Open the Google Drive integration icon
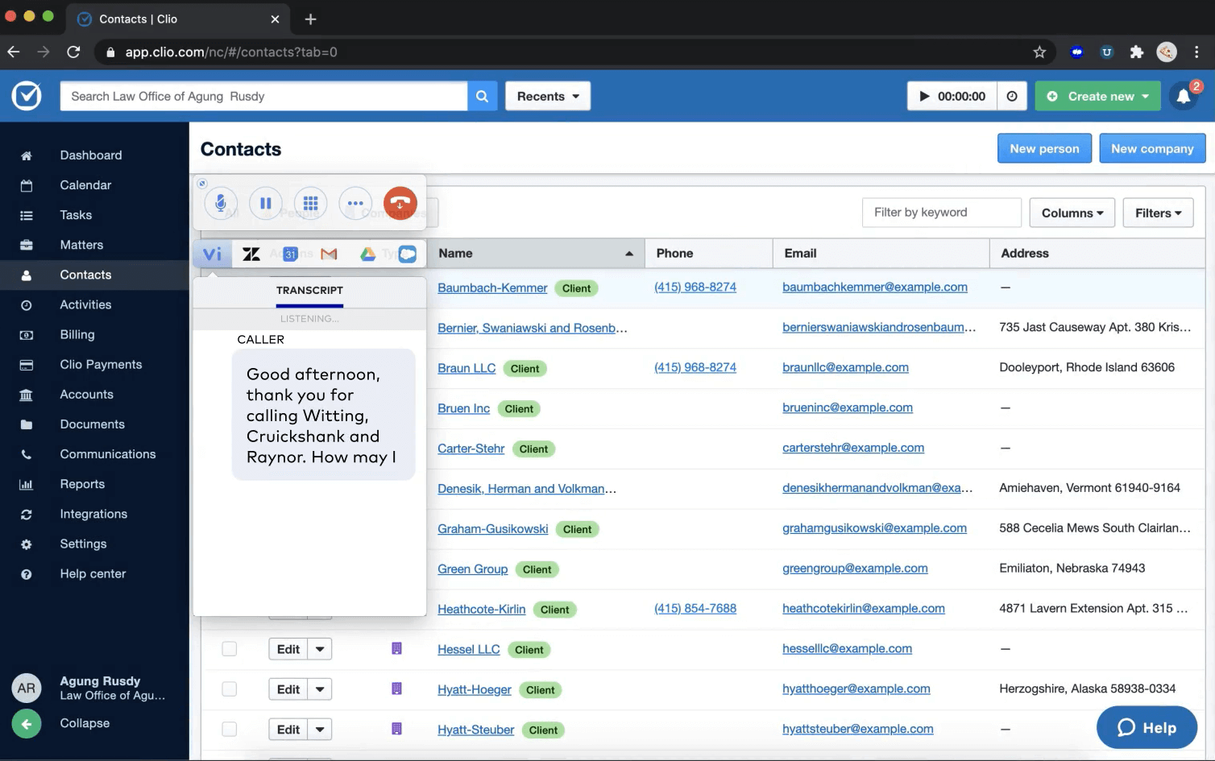The image size is (1215, 761). pyautogui.click(x=368, y=253)
